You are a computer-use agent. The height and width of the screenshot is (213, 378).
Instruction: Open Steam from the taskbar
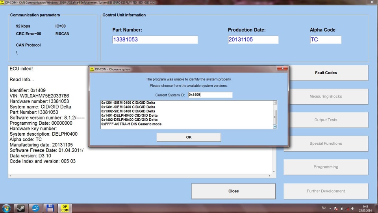tap(21, 208)
